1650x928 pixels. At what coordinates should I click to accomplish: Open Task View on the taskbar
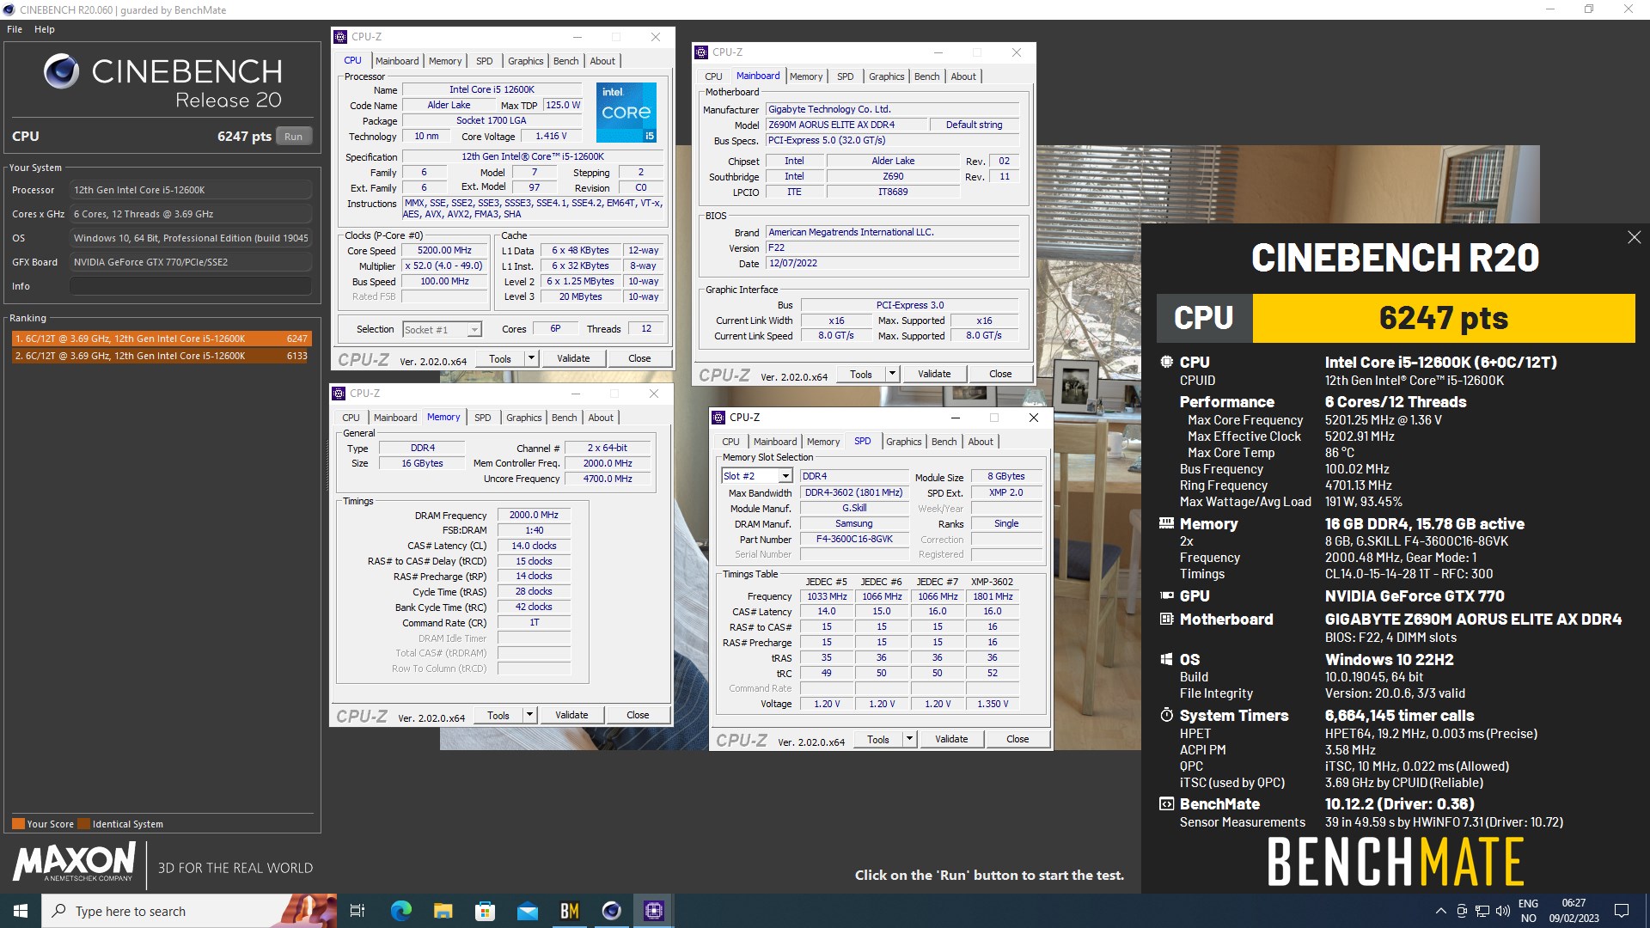click(357, 911)
